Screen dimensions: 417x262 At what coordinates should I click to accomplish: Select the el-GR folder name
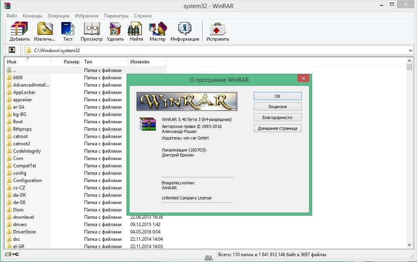pos(19,246)
